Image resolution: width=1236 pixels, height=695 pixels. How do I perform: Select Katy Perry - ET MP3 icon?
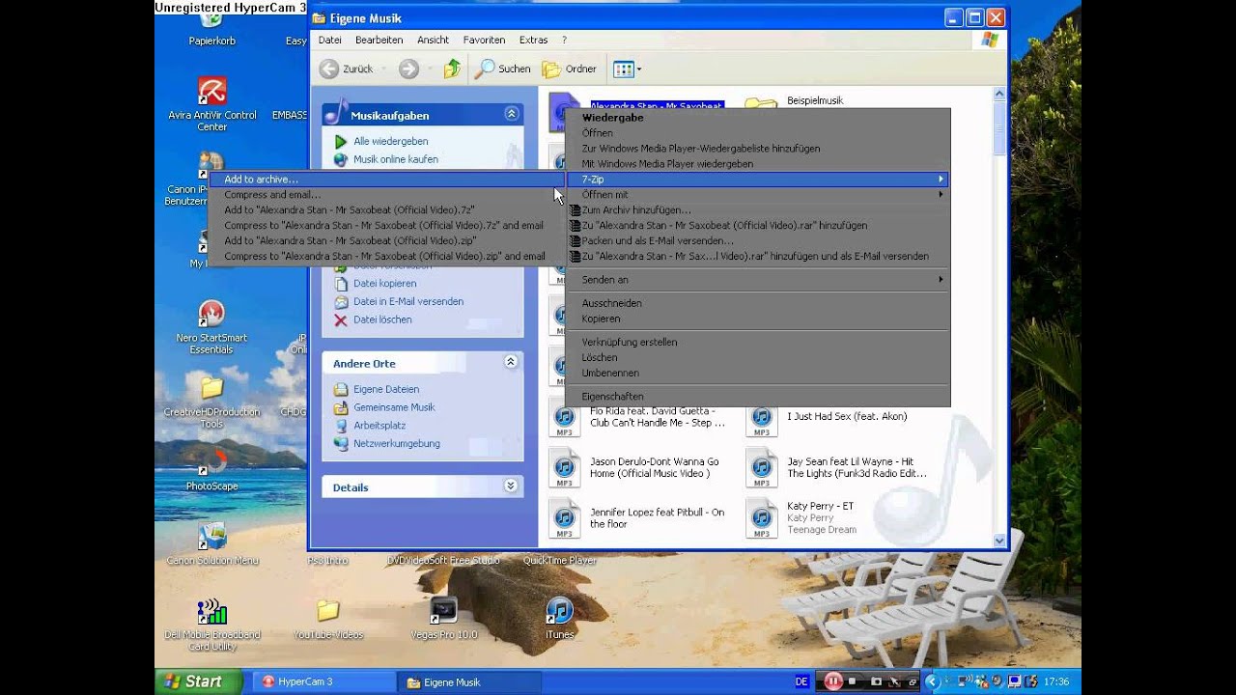tap(762, 518)
